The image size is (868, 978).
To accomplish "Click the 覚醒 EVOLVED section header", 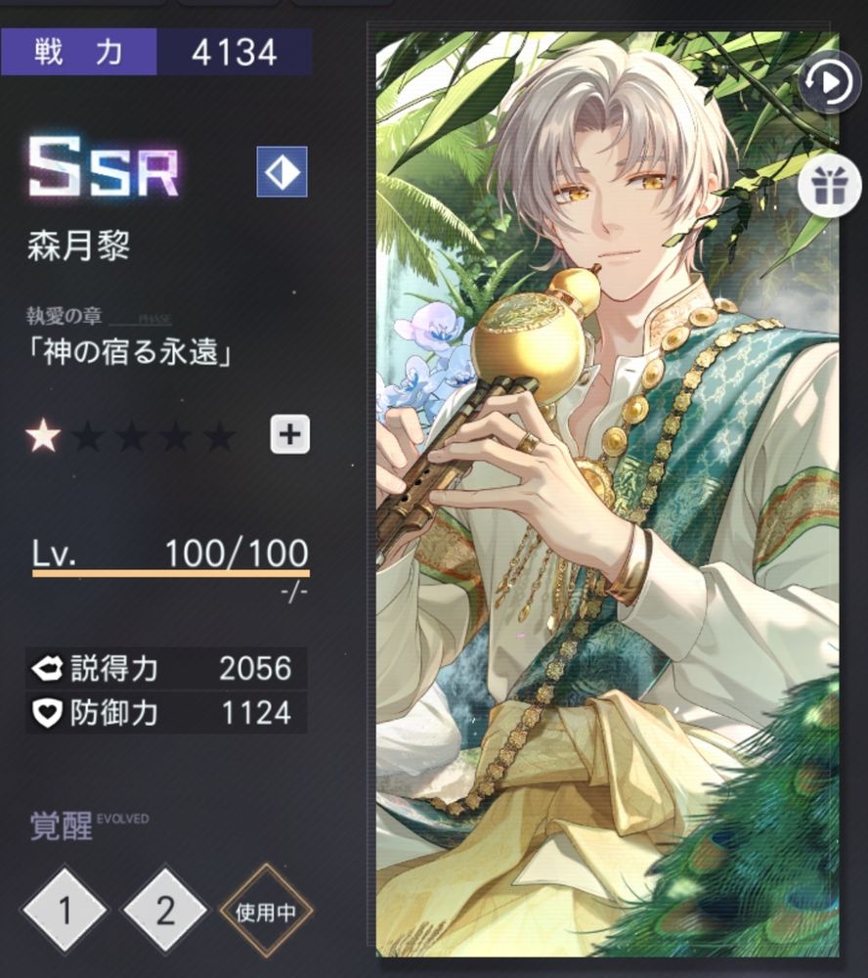I will [89, 825].
